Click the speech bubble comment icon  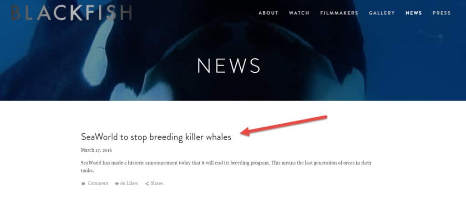[x=83, y=184]
